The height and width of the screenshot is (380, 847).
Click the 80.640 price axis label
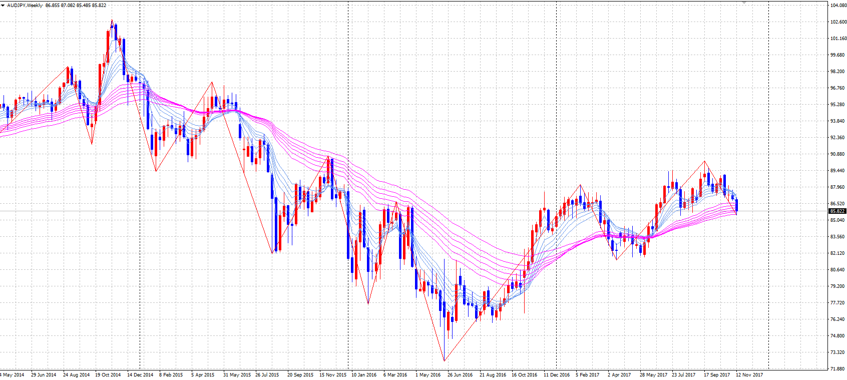click(837, 270)
